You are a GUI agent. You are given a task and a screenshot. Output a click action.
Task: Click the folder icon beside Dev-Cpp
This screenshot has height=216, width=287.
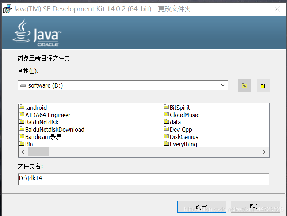pos(167,129)
